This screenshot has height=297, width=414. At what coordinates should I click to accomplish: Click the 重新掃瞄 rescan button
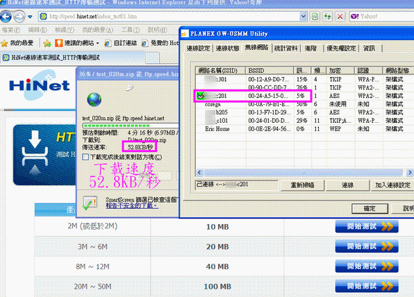coord(302,185)
